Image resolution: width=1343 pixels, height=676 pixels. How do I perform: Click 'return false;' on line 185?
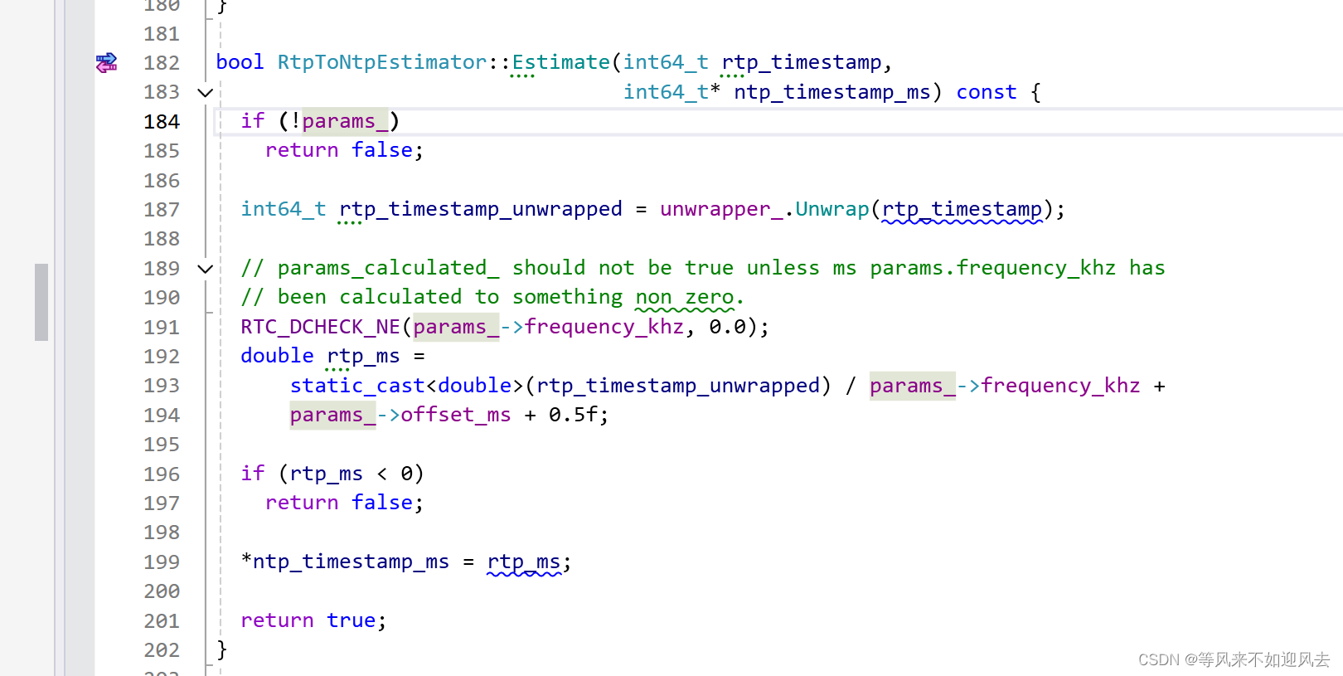pos(344,150)
